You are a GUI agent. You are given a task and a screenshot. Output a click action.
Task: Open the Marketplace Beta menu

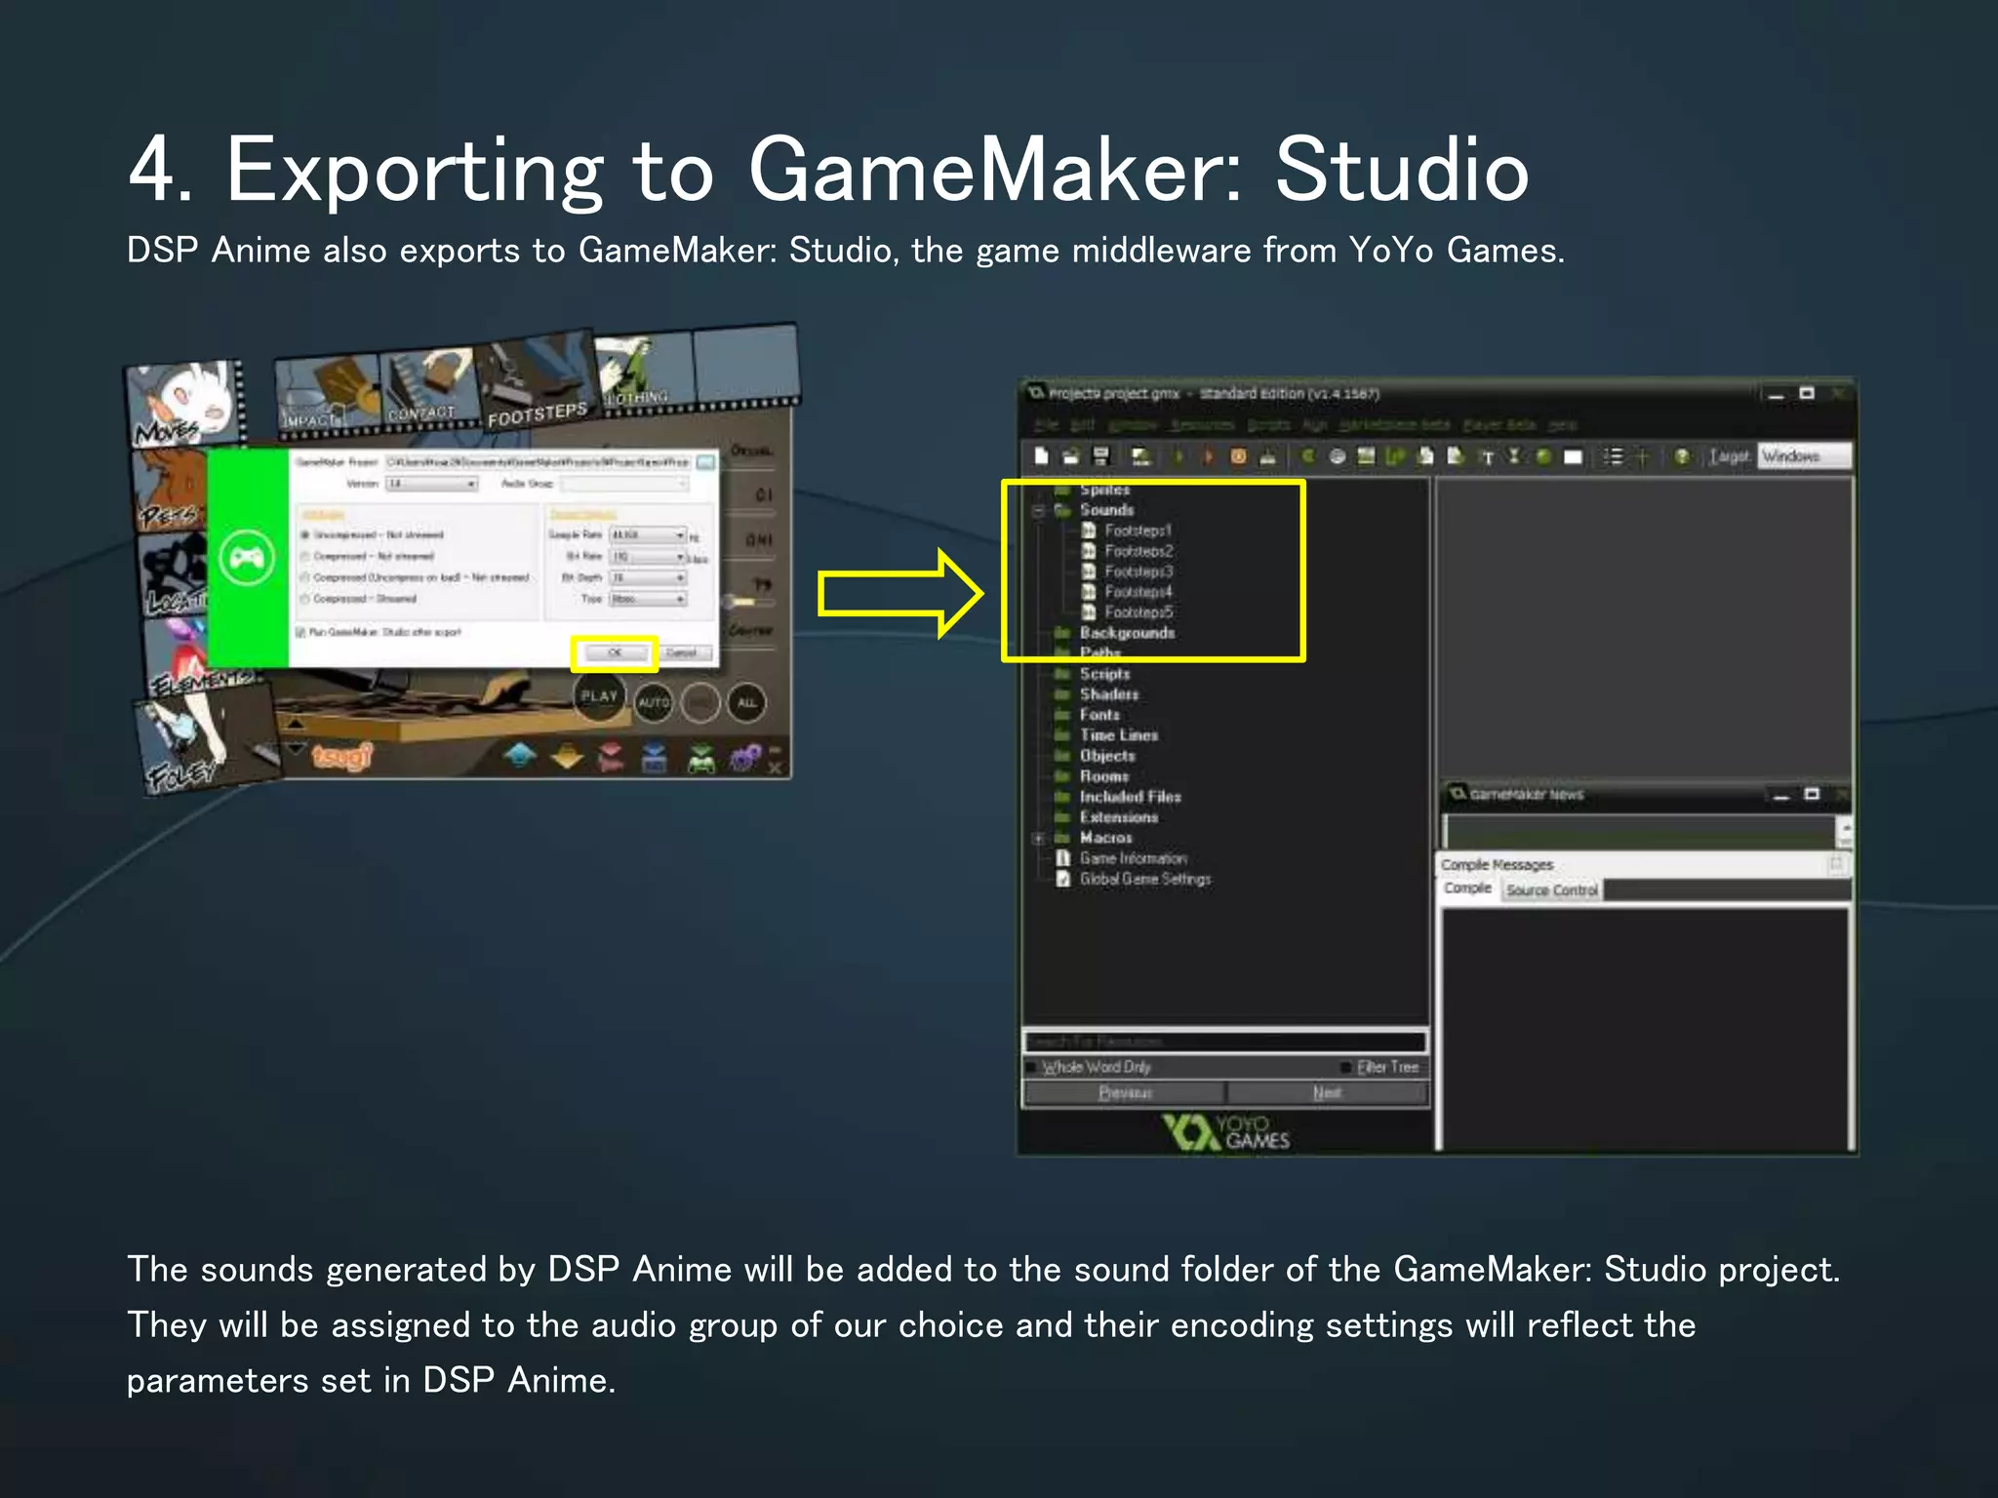[x=1394, y=425]
